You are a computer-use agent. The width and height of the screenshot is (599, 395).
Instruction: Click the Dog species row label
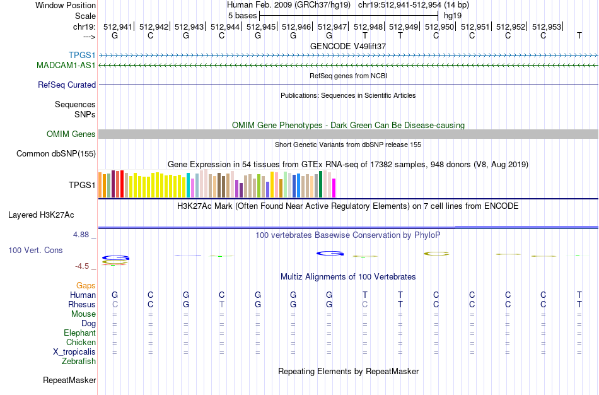pos(88,324)
